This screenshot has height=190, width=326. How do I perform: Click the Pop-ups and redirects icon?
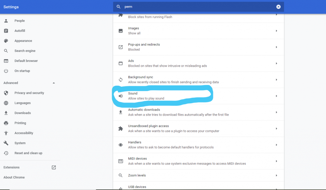tap(121, 47)
